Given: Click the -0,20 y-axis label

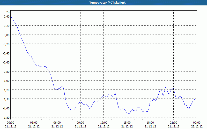Looking at the screenshot, I should (6, 44).
